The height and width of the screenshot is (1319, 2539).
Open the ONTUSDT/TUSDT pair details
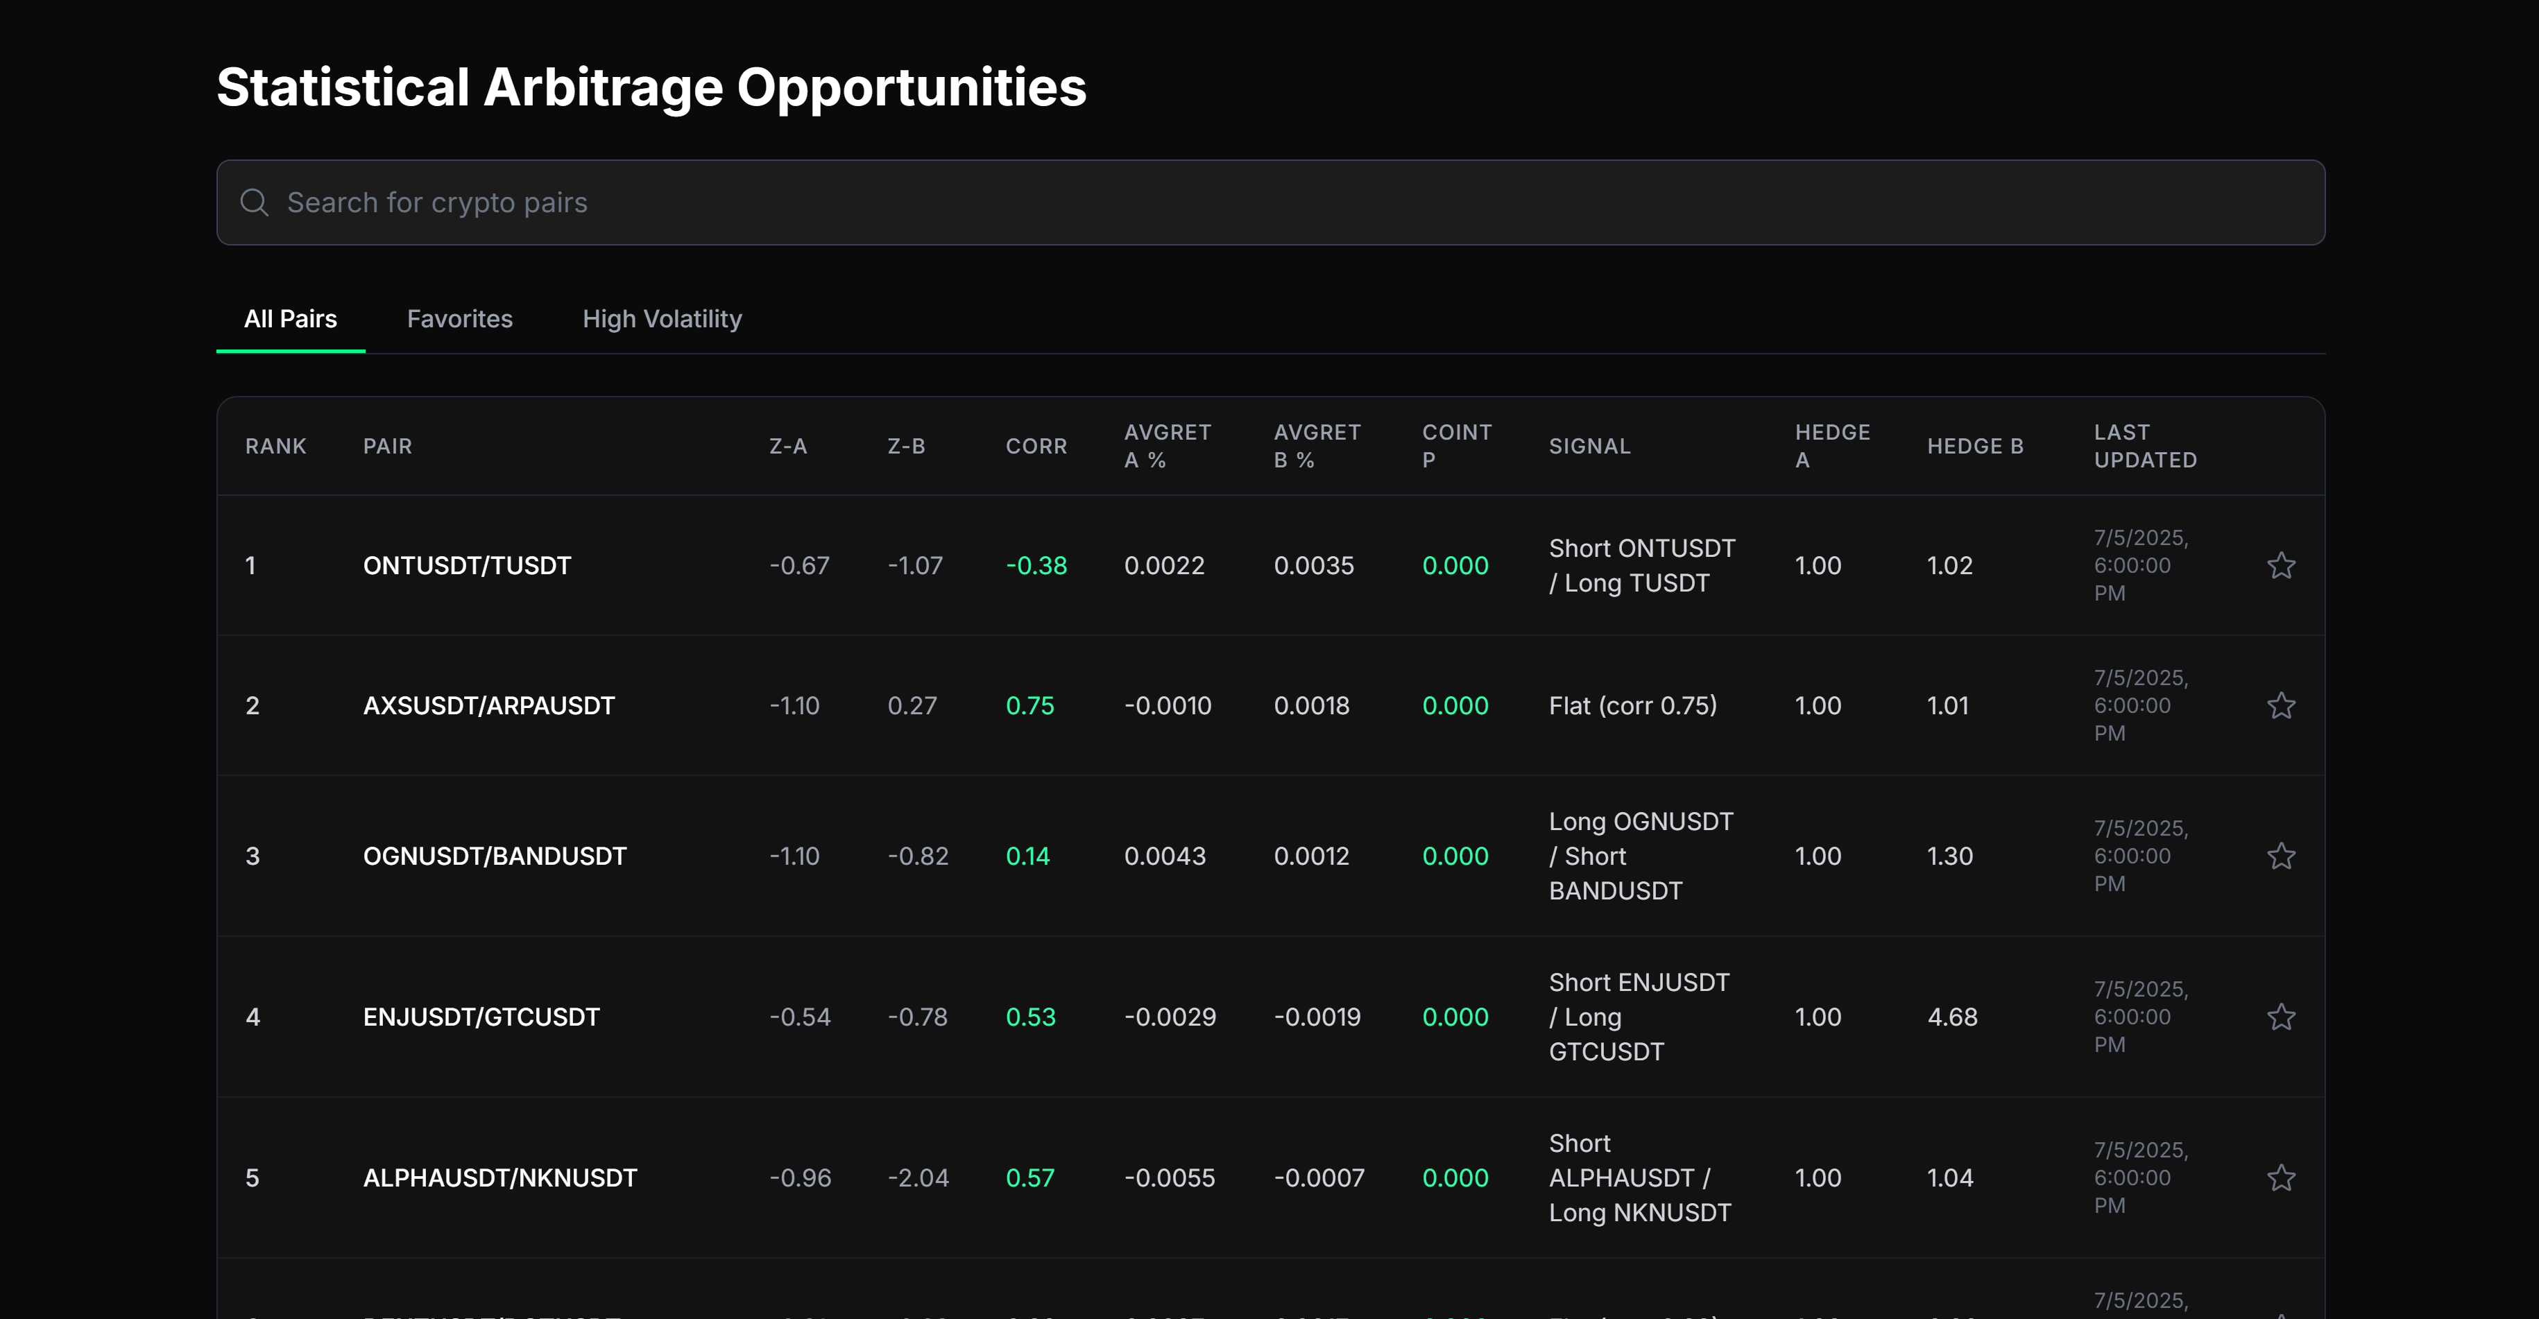tap(467, 565)
